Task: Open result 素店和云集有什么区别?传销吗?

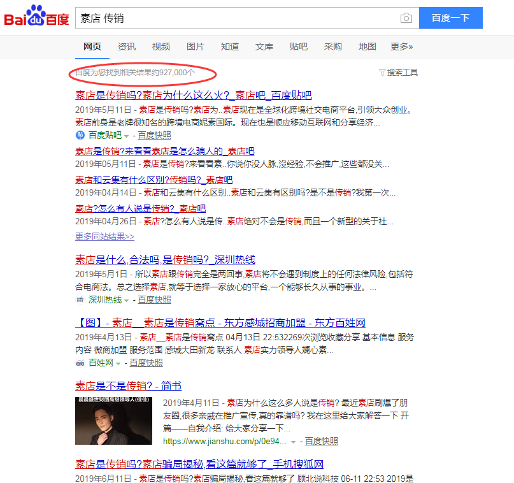Action: coord(153,180)
